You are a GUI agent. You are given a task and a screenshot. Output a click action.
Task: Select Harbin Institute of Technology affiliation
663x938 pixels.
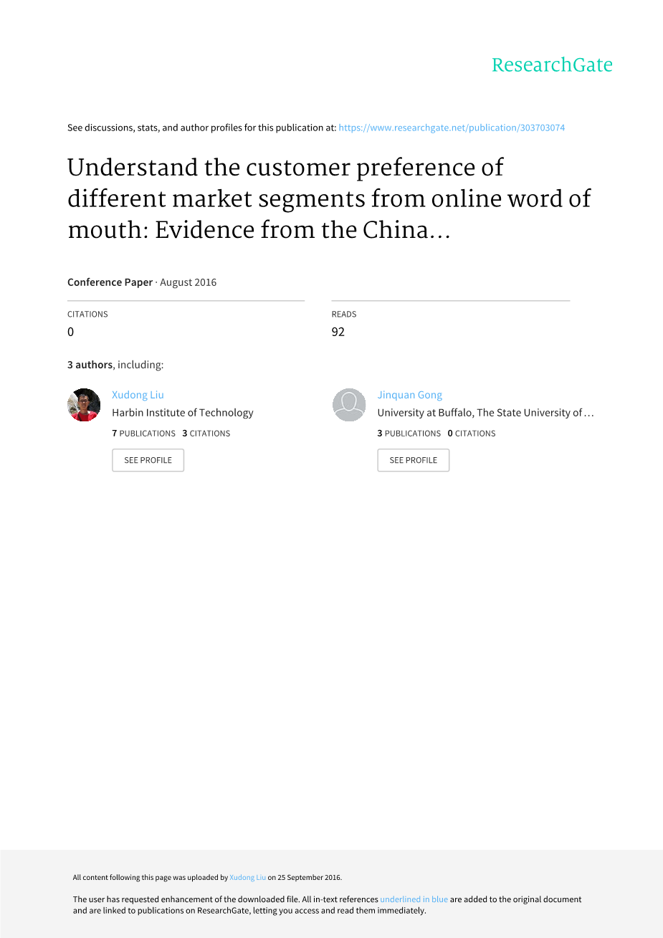183,413
